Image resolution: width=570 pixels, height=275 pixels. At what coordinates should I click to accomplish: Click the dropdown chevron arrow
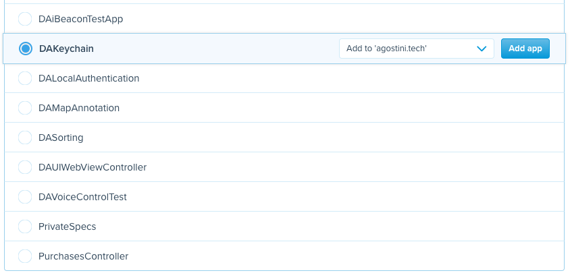[482, 49]
